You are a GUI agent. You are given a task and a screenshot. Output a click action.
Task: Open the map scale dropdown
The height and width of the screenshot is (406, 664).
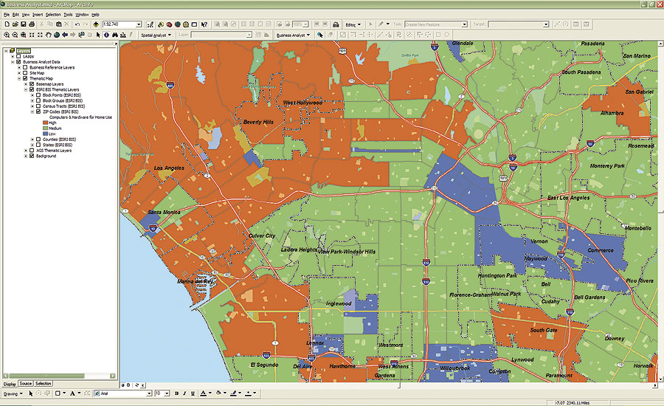pos(139,24)
